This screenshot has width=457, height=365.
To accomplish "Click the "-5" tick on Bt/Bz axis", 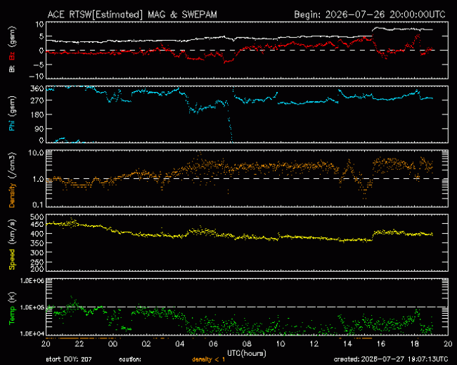I will (38, 65).
